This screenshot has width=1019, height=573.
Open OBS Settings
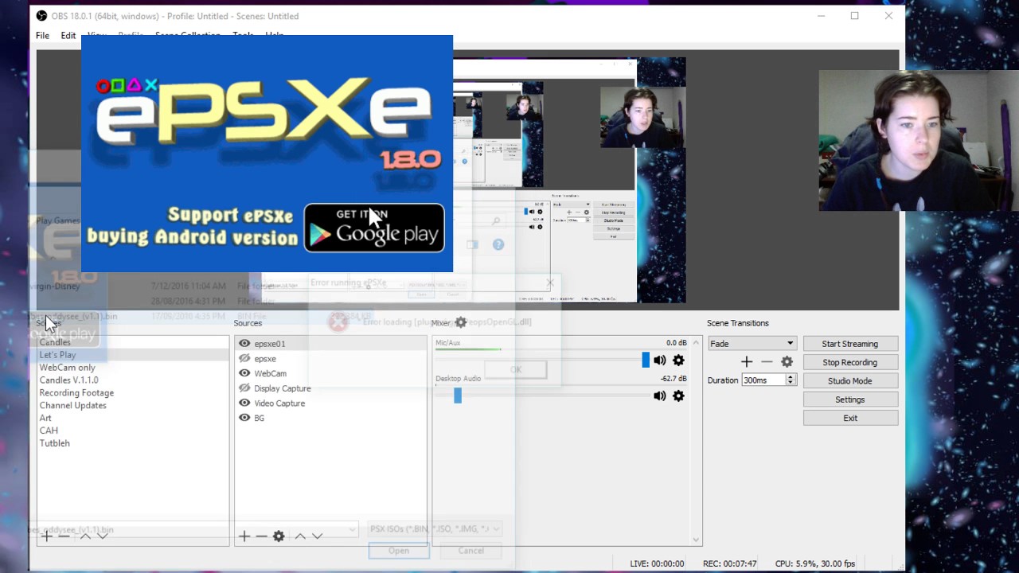pos(850,400)
